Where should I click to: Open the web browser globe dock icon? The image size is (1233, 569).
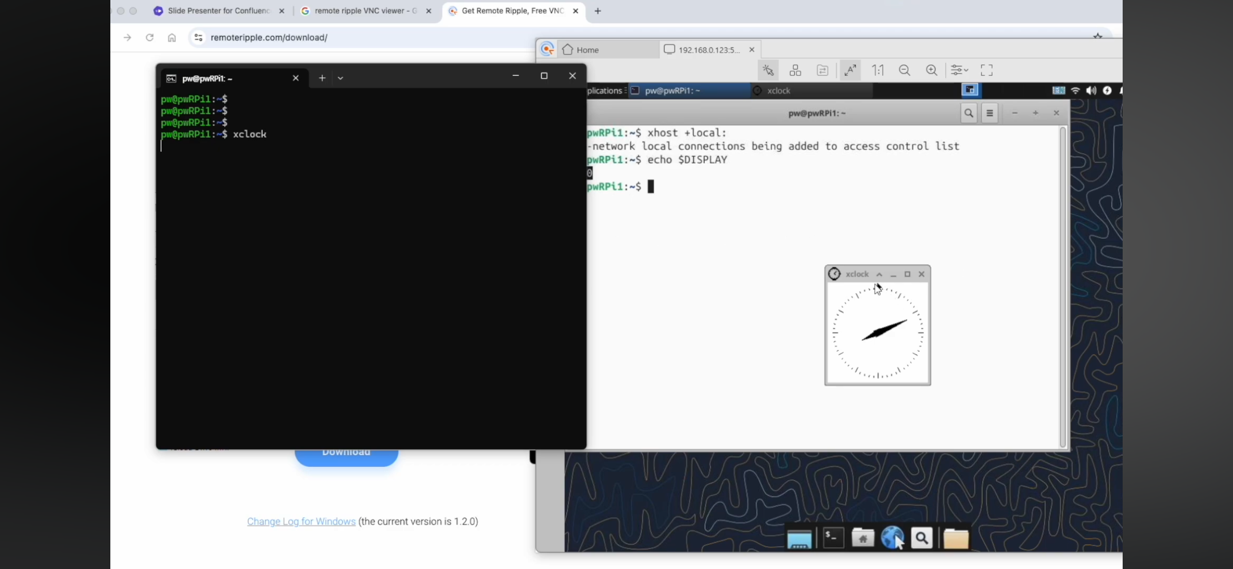[891, 538]
